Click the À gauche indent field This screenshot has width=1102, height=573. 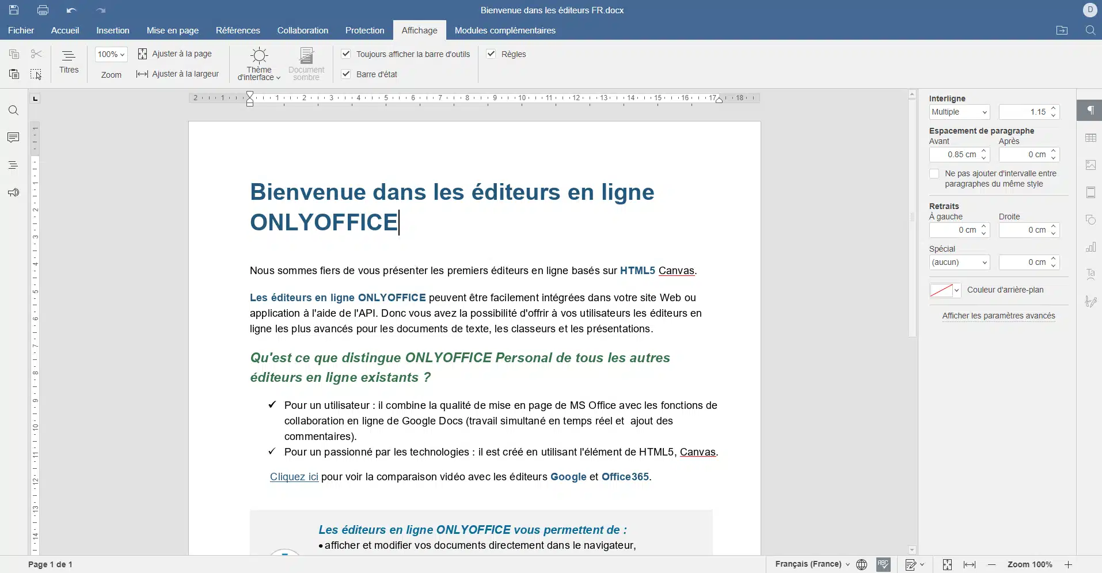pyautogui.click(x=959, y=230)
